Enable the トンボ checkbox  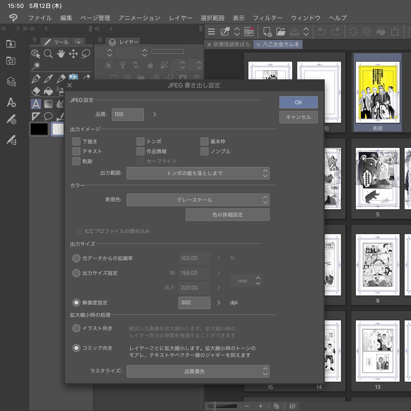[x=140, y=141]
